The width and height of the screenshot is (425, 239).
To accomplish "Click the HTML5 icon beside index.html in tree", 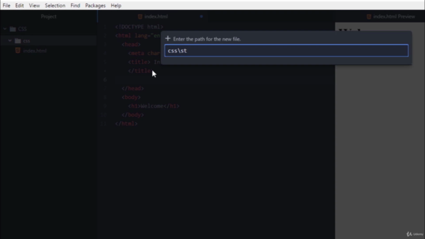I will click(18, 50).
